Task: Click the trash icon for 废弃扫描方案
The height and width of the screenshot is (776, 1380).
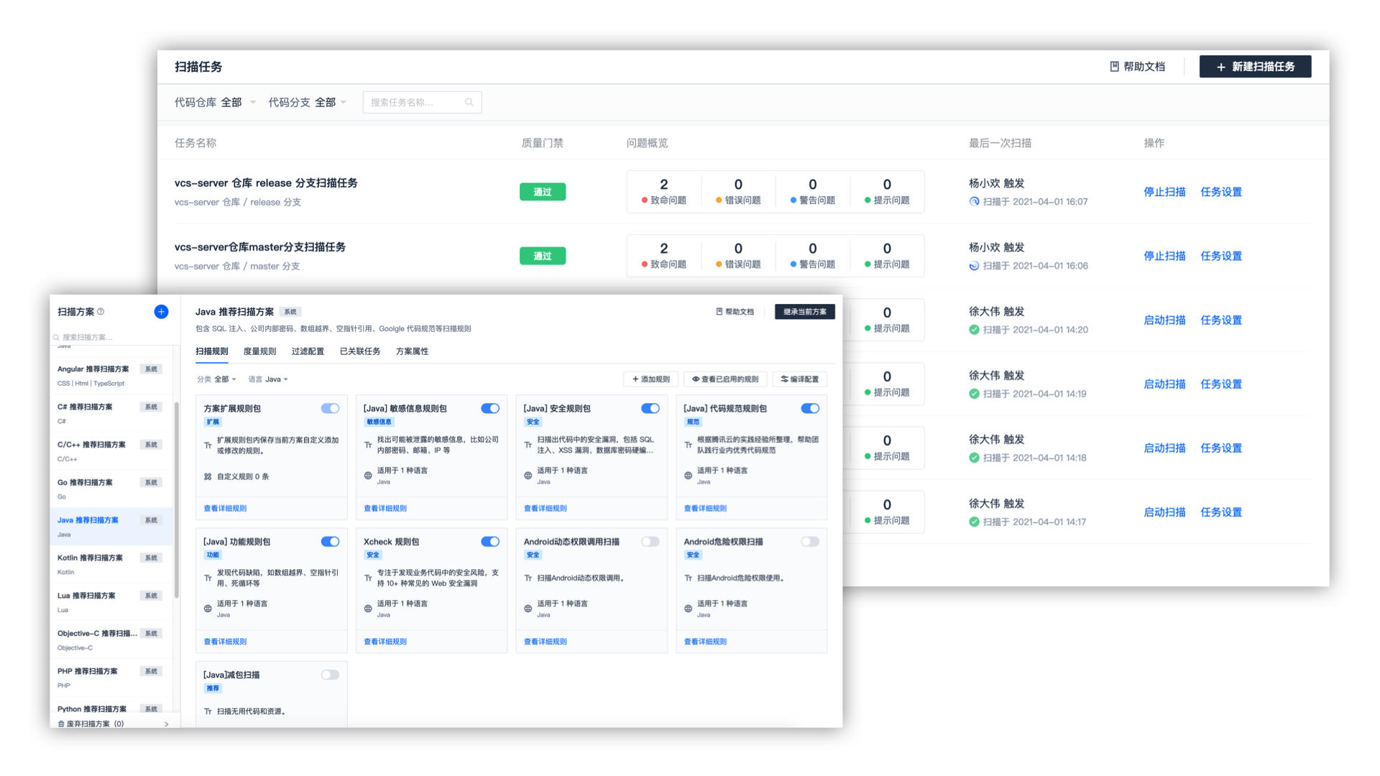Action: coord(61,724)
